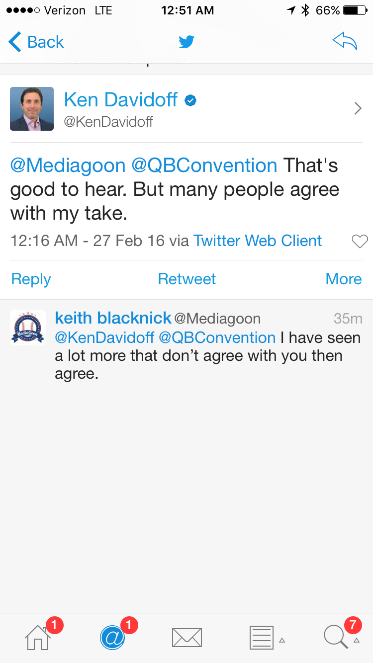Tap the reply arrow icon at top right
Screen dimensions: 373x663
pos(345,42)
